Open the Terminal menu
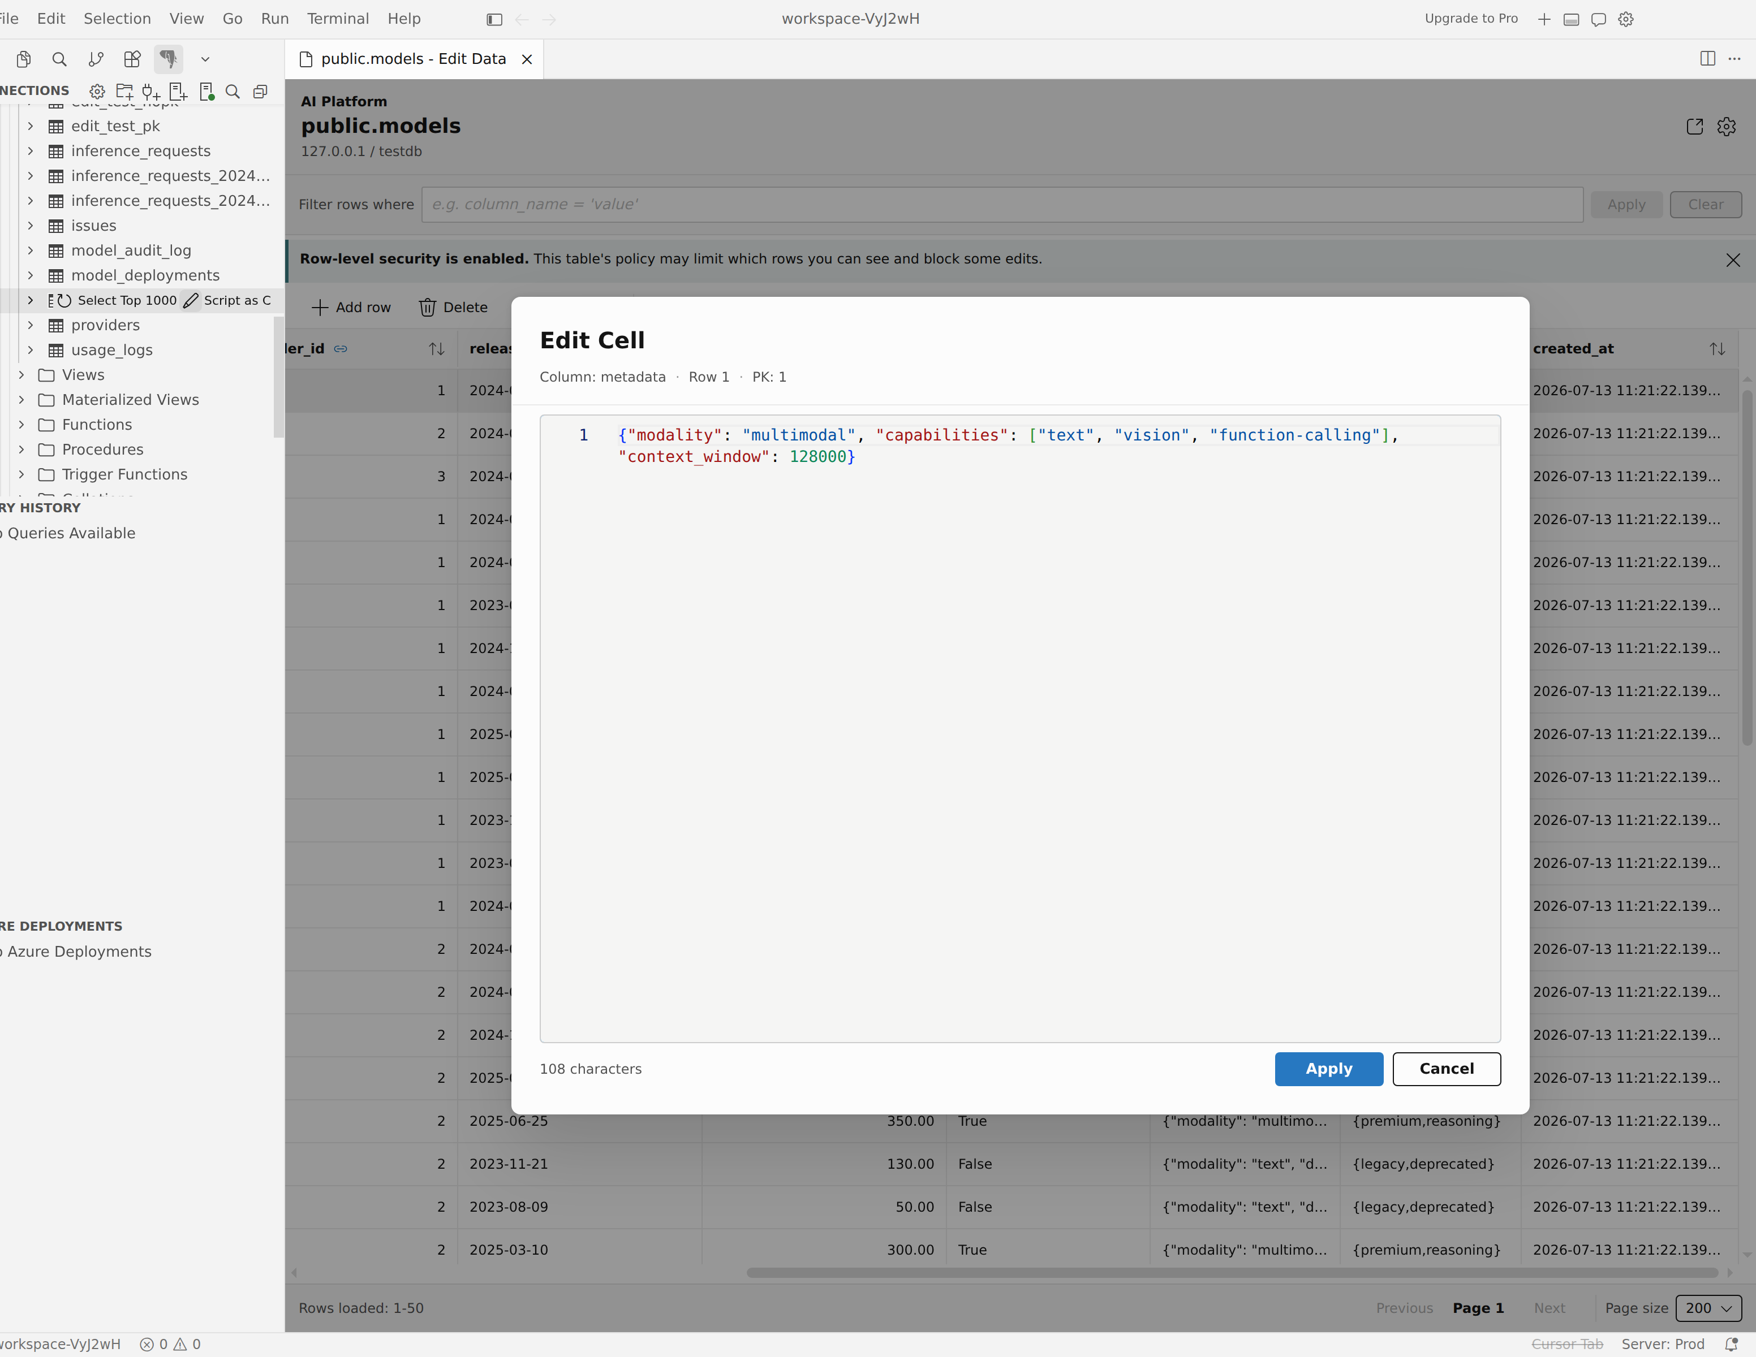 (x=338, y=19)
